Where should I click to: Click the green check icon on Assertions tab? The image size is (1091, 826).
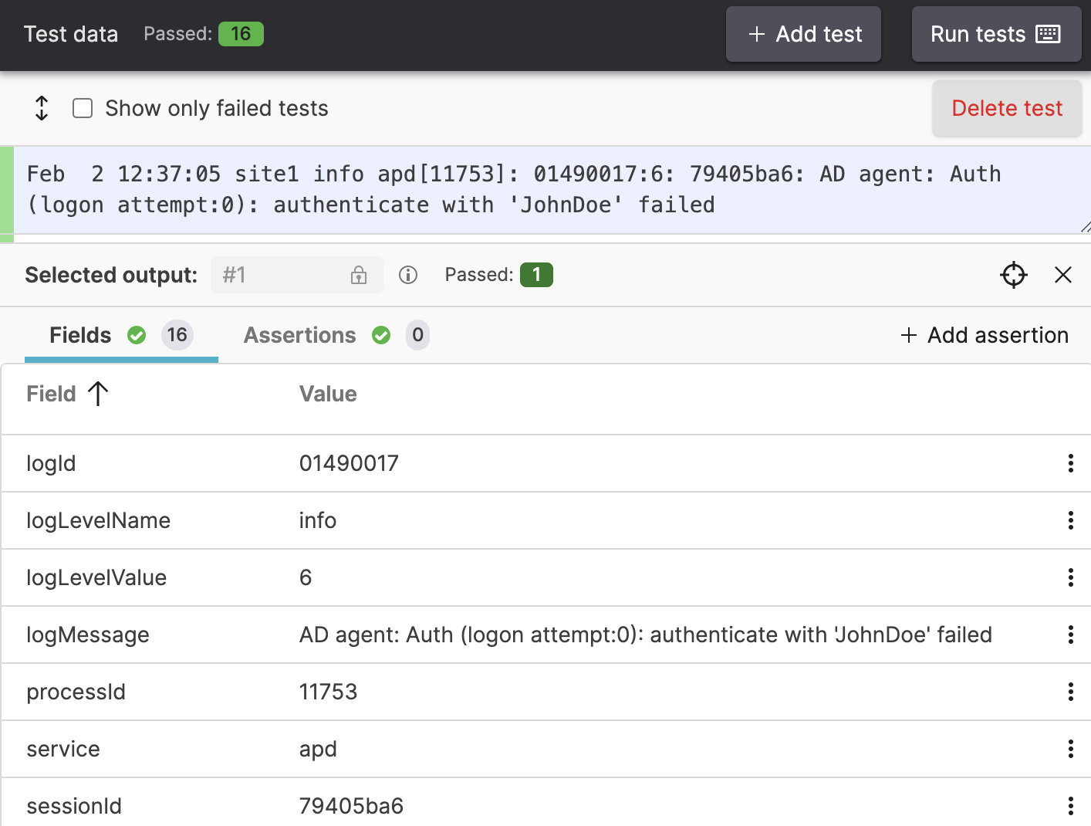pyautogui.click(x=381, y=335)
